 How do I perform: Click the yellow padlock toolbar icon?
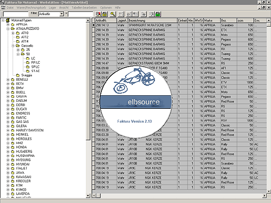[105, 14]
